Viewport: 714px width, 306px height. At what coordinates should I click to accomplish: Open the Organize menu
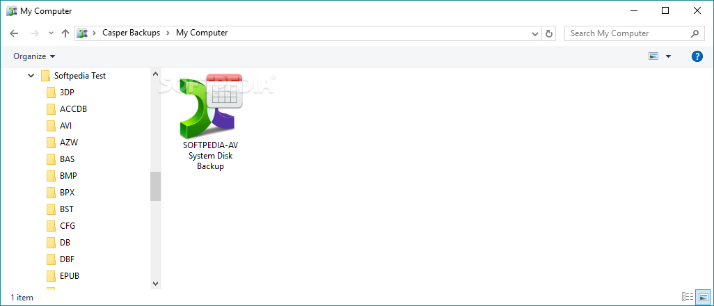pos(35,56)
